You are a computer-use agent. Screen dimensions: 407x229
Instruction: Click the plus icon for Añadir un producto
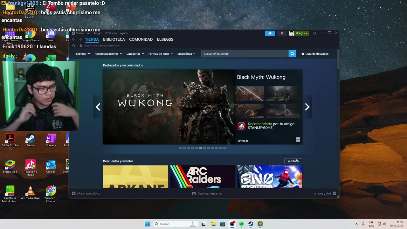pos(74,193)
